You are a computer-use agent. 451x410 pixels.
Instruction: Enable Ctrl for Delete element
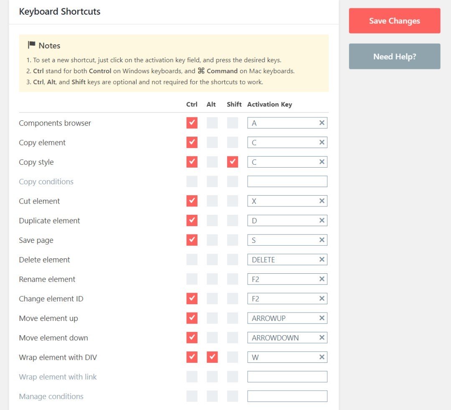point(192,260)
